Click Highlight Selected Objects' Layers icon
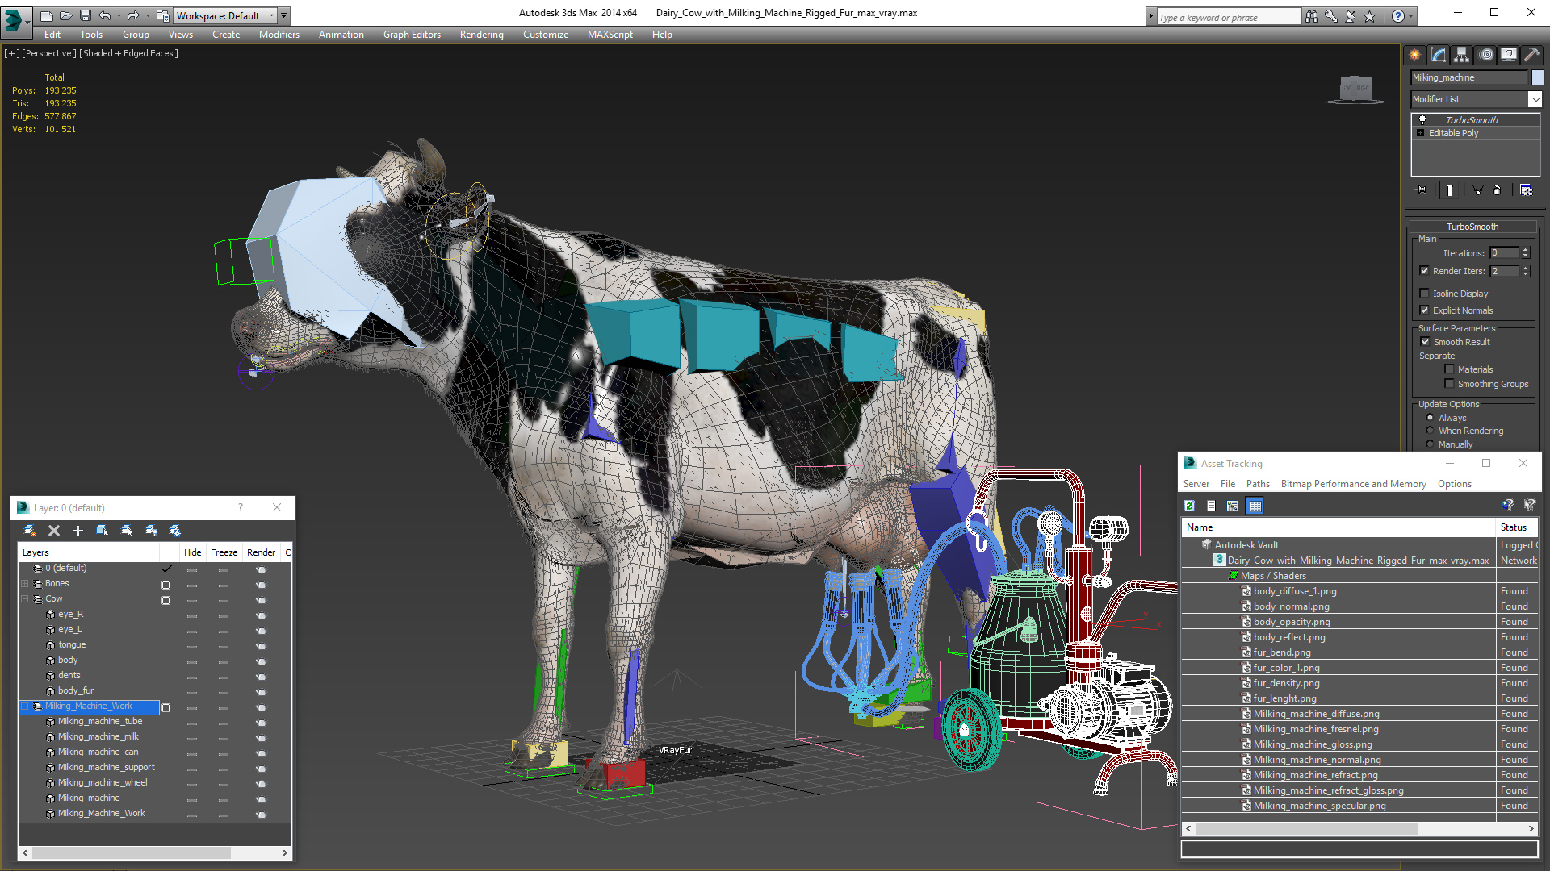This screenshot has height=871, width=1550. (127, 531)
